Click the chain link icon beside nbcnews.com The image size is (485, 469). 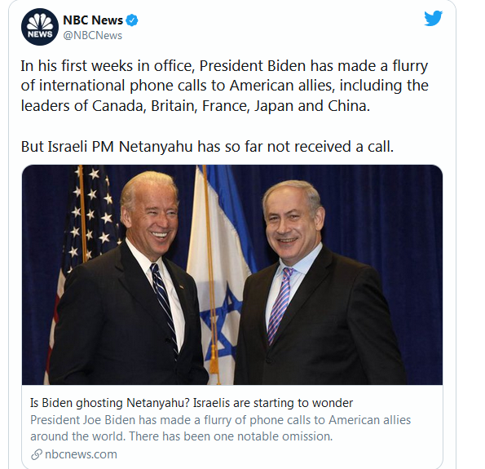37,455
